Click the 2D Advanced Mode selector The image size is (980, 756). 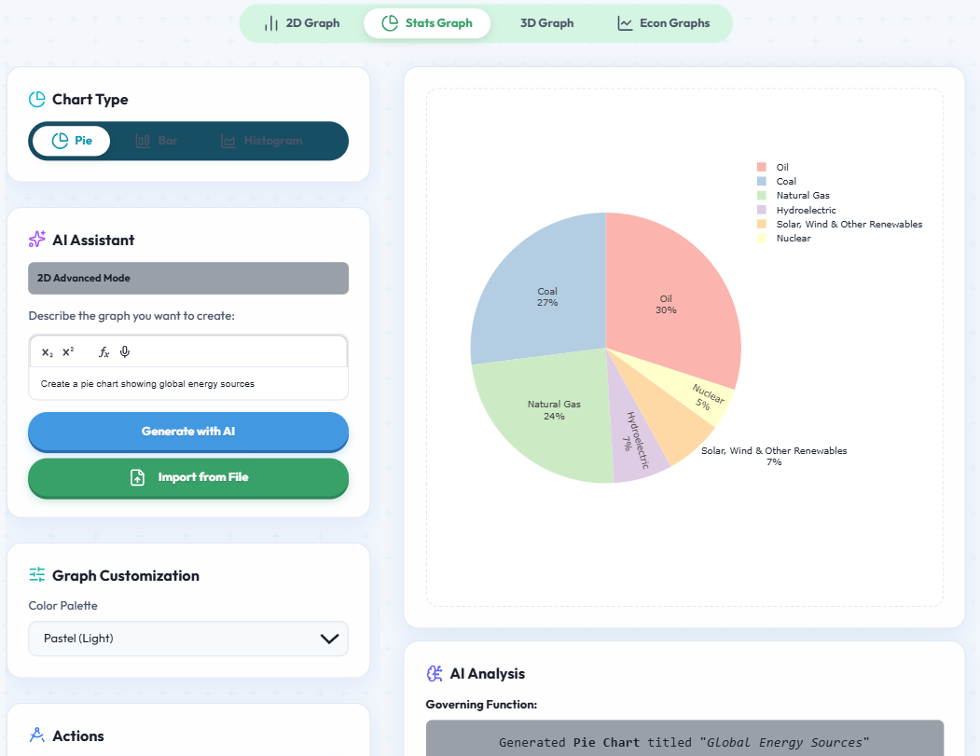(187, 278)
